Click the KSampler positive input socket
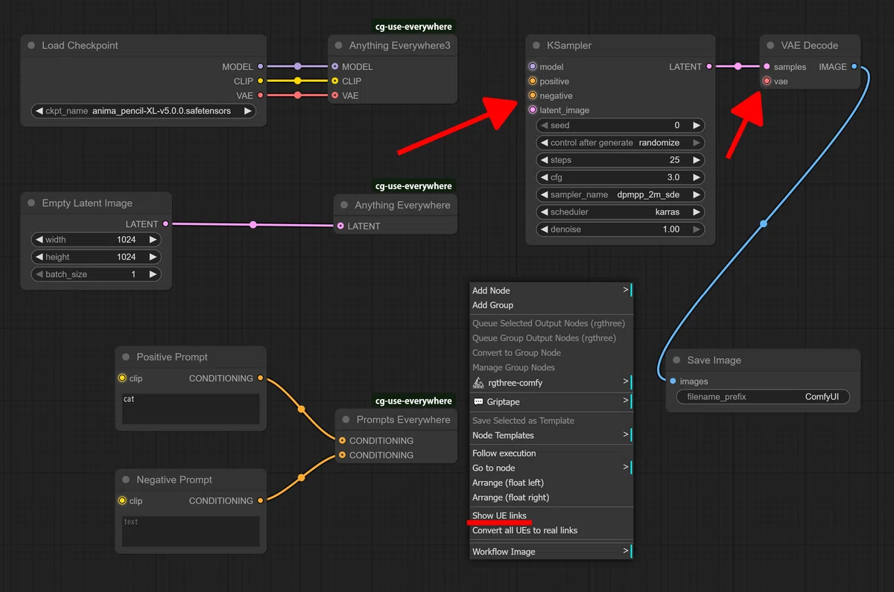The width and height of the screenshot is (894, 592). pyautogui.click(x=533, y=81)
